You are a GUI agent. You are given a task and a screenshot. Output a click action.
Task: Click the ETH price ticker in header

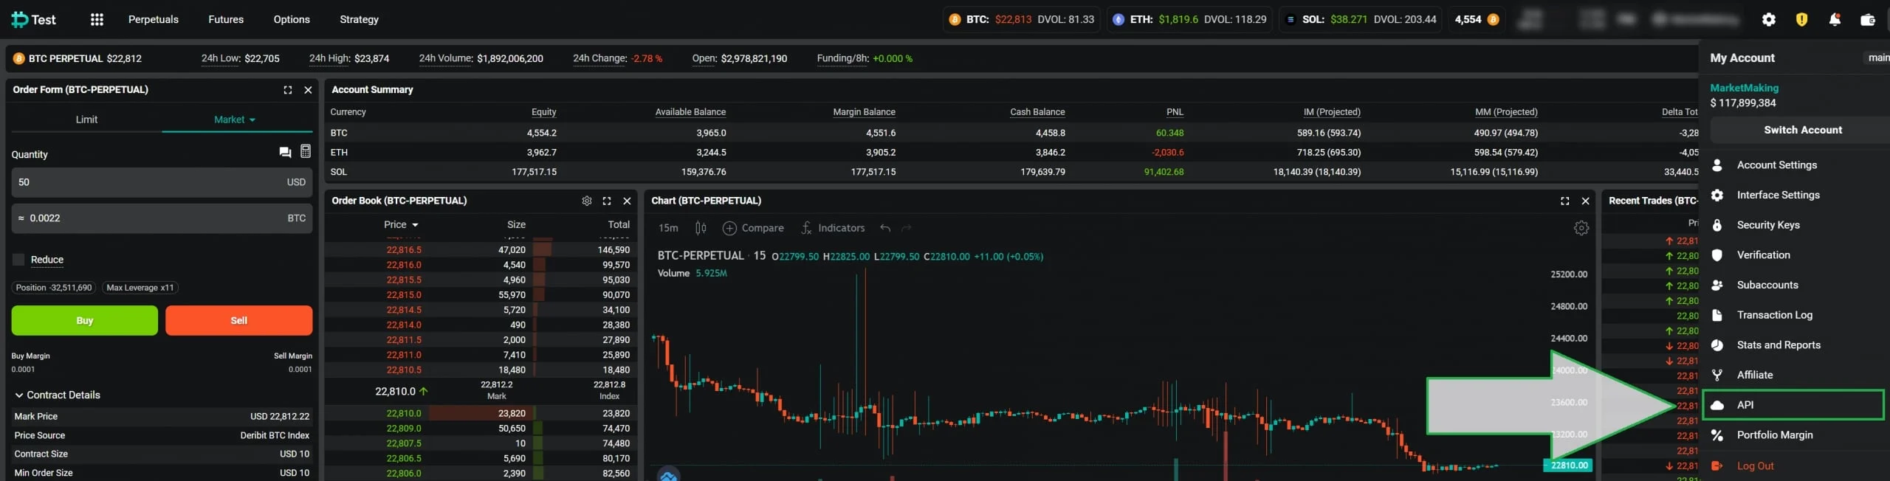[x=1189, y=20]
